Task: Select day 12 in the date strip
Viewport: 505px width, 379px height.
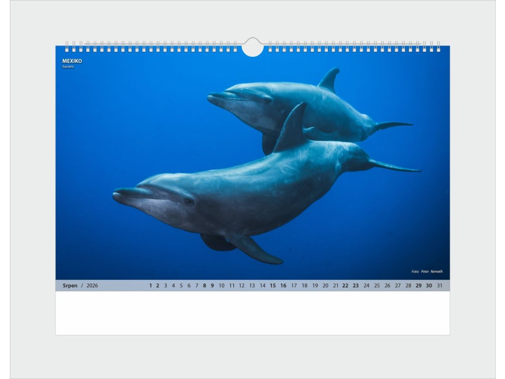Action: [x=242, y=286]
